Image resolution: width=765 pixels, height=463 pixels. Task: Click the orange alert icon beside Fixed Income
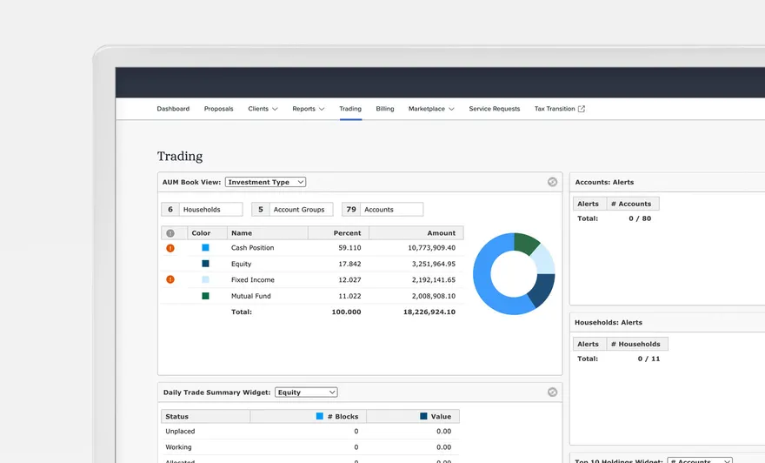pos(170,279)
